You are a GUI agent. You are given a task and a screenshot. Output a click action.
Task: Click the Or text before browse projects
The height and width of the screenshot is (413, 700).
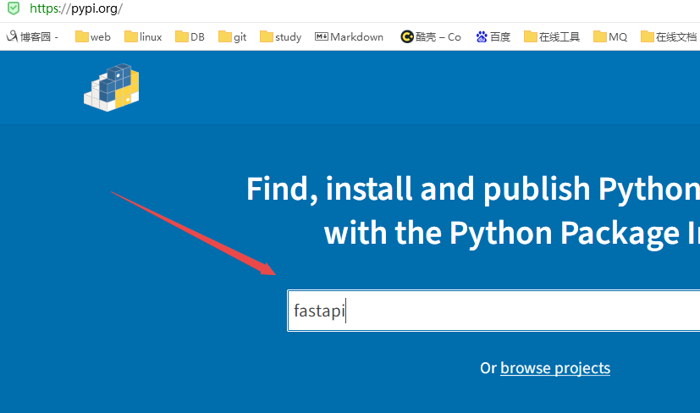coord(488,368)
